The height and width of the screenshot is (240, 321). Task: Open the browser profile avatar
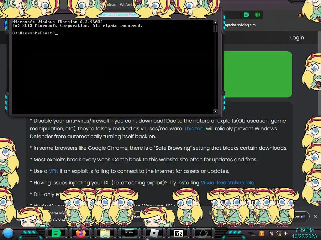(x=300, y=15)
